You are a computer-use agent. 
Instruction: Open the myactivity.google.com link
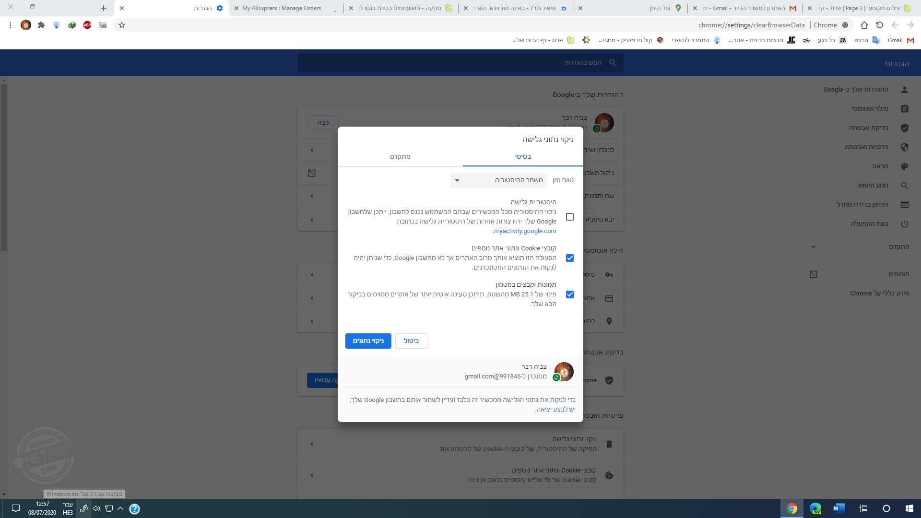click(x=525, y=231)
